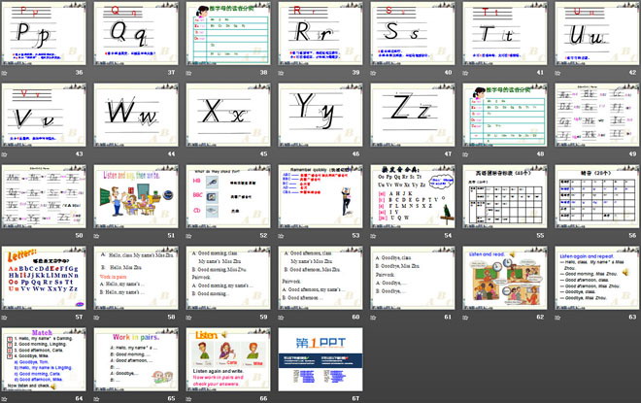Select the 'Work in pairs' slide 65

(x=135, y=357)
